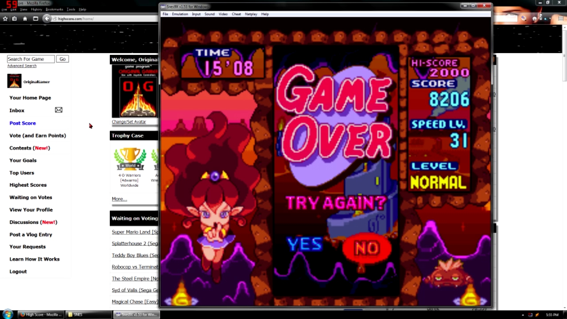
Task: Open the Firefox hamburger menu
Action: [561, 19]
